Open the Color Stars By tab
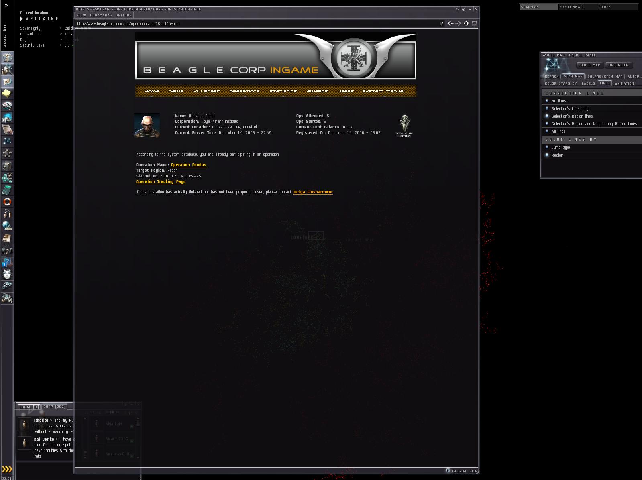This screenshot has height=480, width=642. 560,83
